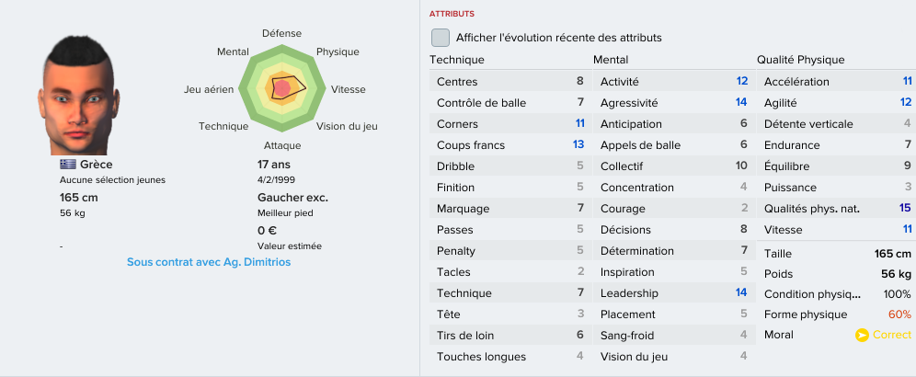Click the yellow Moral arrow icon

[862, 335]
